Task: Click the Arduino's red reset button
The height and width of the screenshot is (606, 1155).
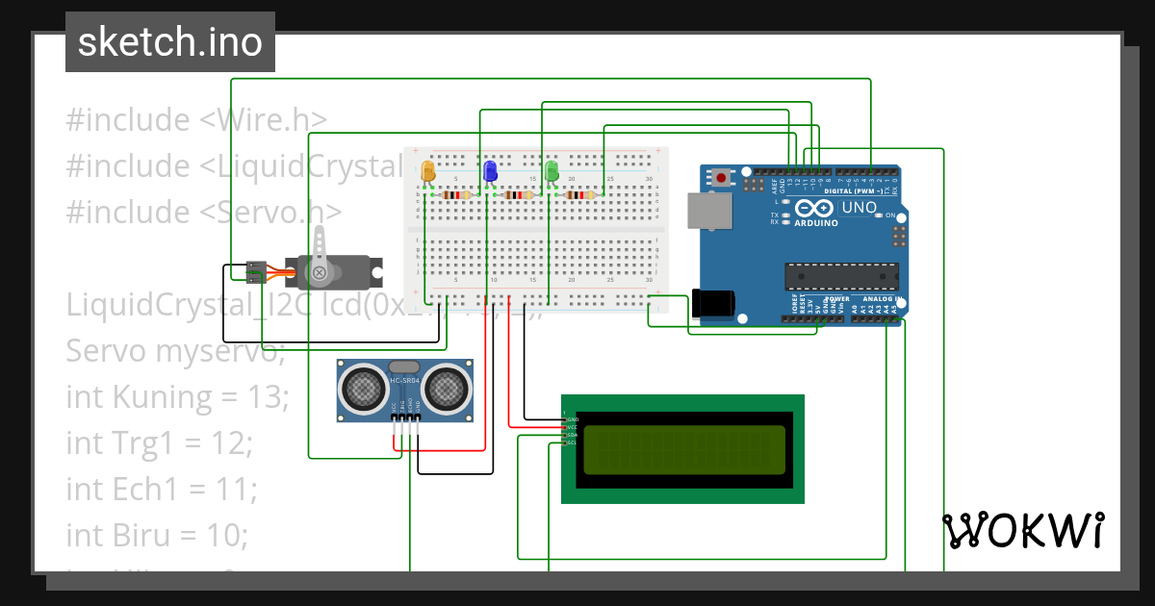Action: 720,179
